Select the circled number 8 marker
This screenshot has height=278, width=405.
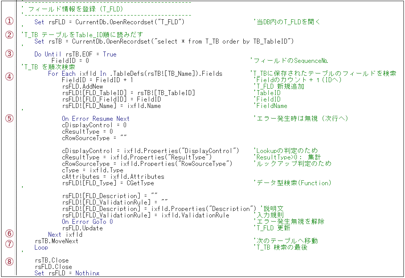9,262
